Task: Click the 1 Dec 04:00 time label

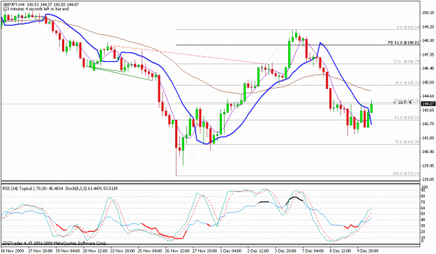Action: 231,251
